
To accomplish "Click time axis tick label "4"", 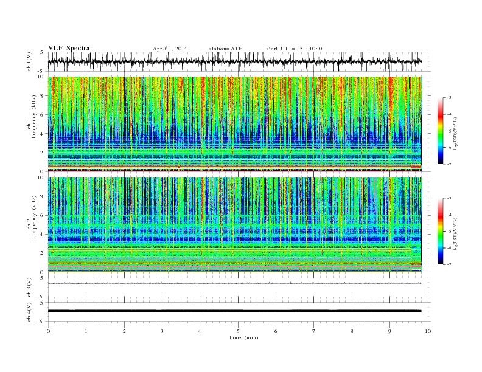I will tap(200, 331).
